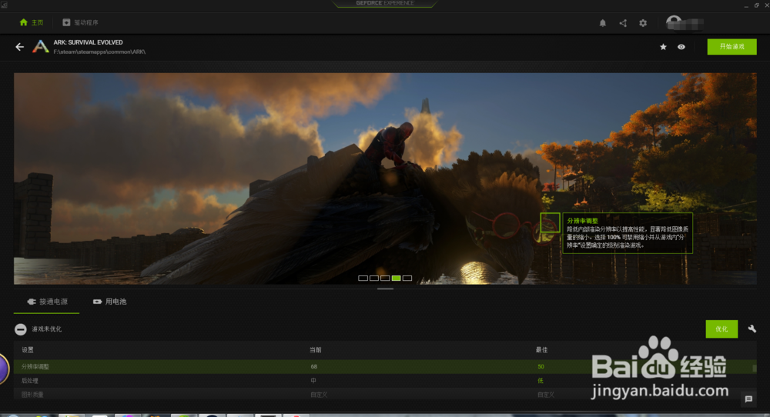Click the minus status icon beside 游戏未优化
The width and height of the screenshot is (770, 417).
(x=20, y=329)
